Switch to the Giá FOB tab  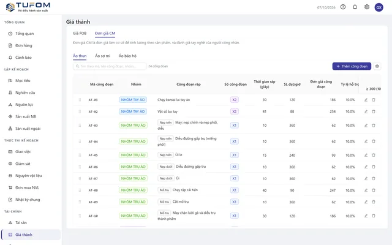pyautogui.click(x=80, y=33)
